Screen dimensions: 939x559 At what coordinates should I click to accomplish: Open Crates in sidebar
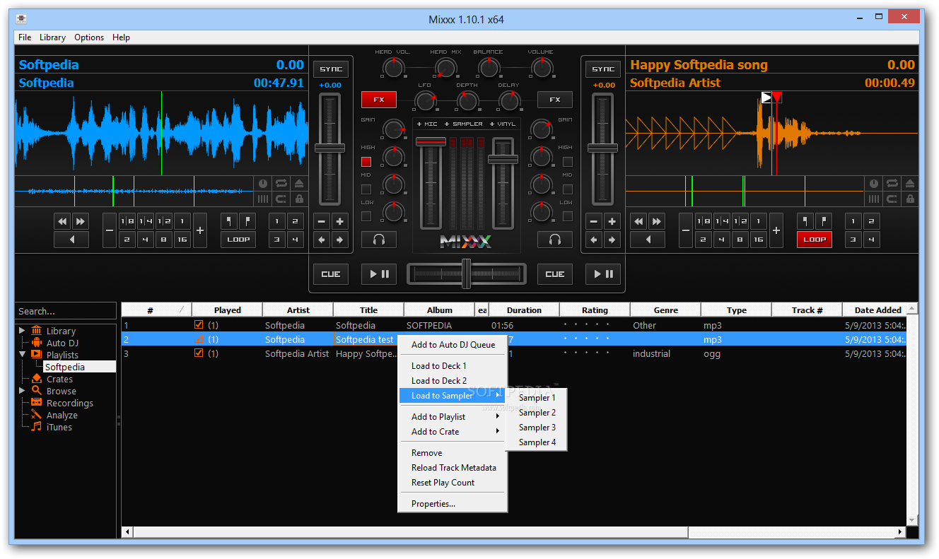[59, 379]
